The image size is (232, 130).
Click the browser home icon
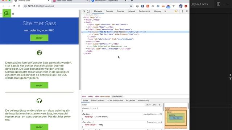[19, 6]
